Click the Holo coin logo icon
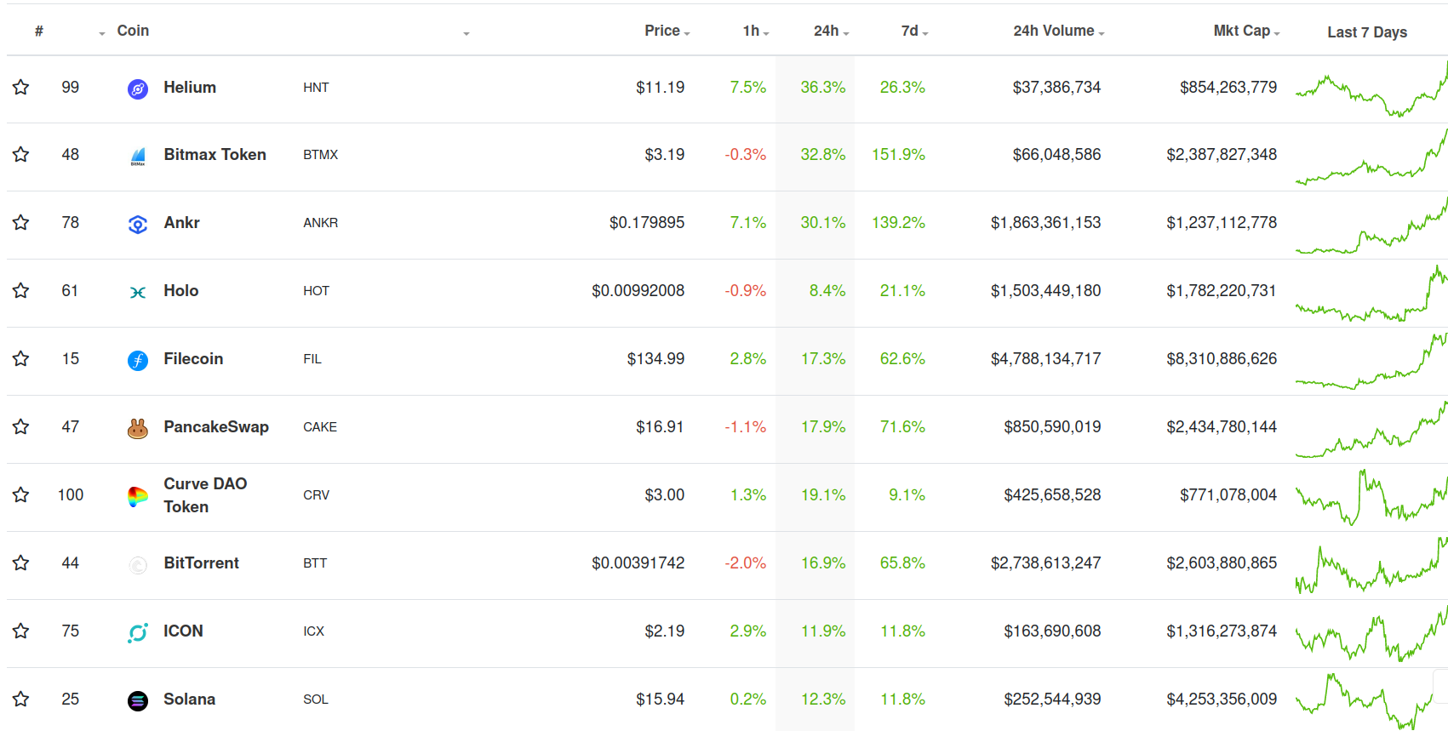This screenshot has height=731, width=1448. tap(138, 292)
